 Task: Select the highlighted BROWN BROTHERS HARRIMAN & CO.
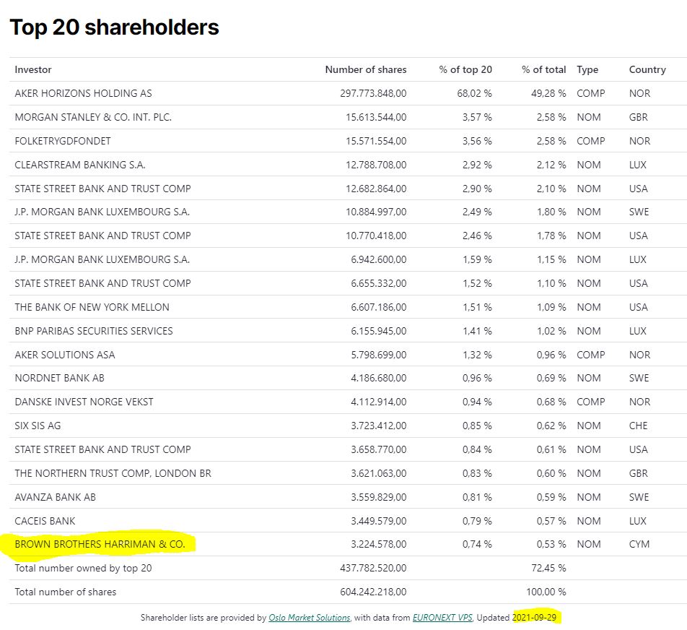100,544
